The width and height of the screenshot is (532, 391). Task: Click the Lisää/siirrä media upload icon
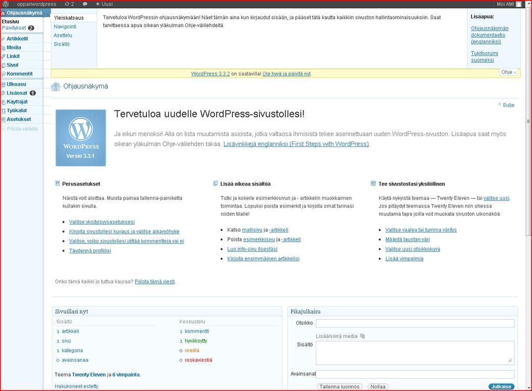(x=362, y=336)
